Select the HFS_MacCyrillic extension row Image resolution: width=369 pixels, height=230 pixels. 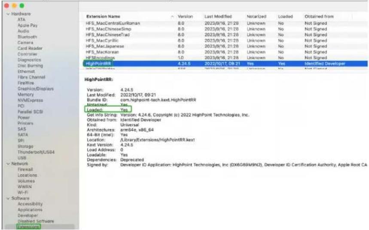point(223,40)
